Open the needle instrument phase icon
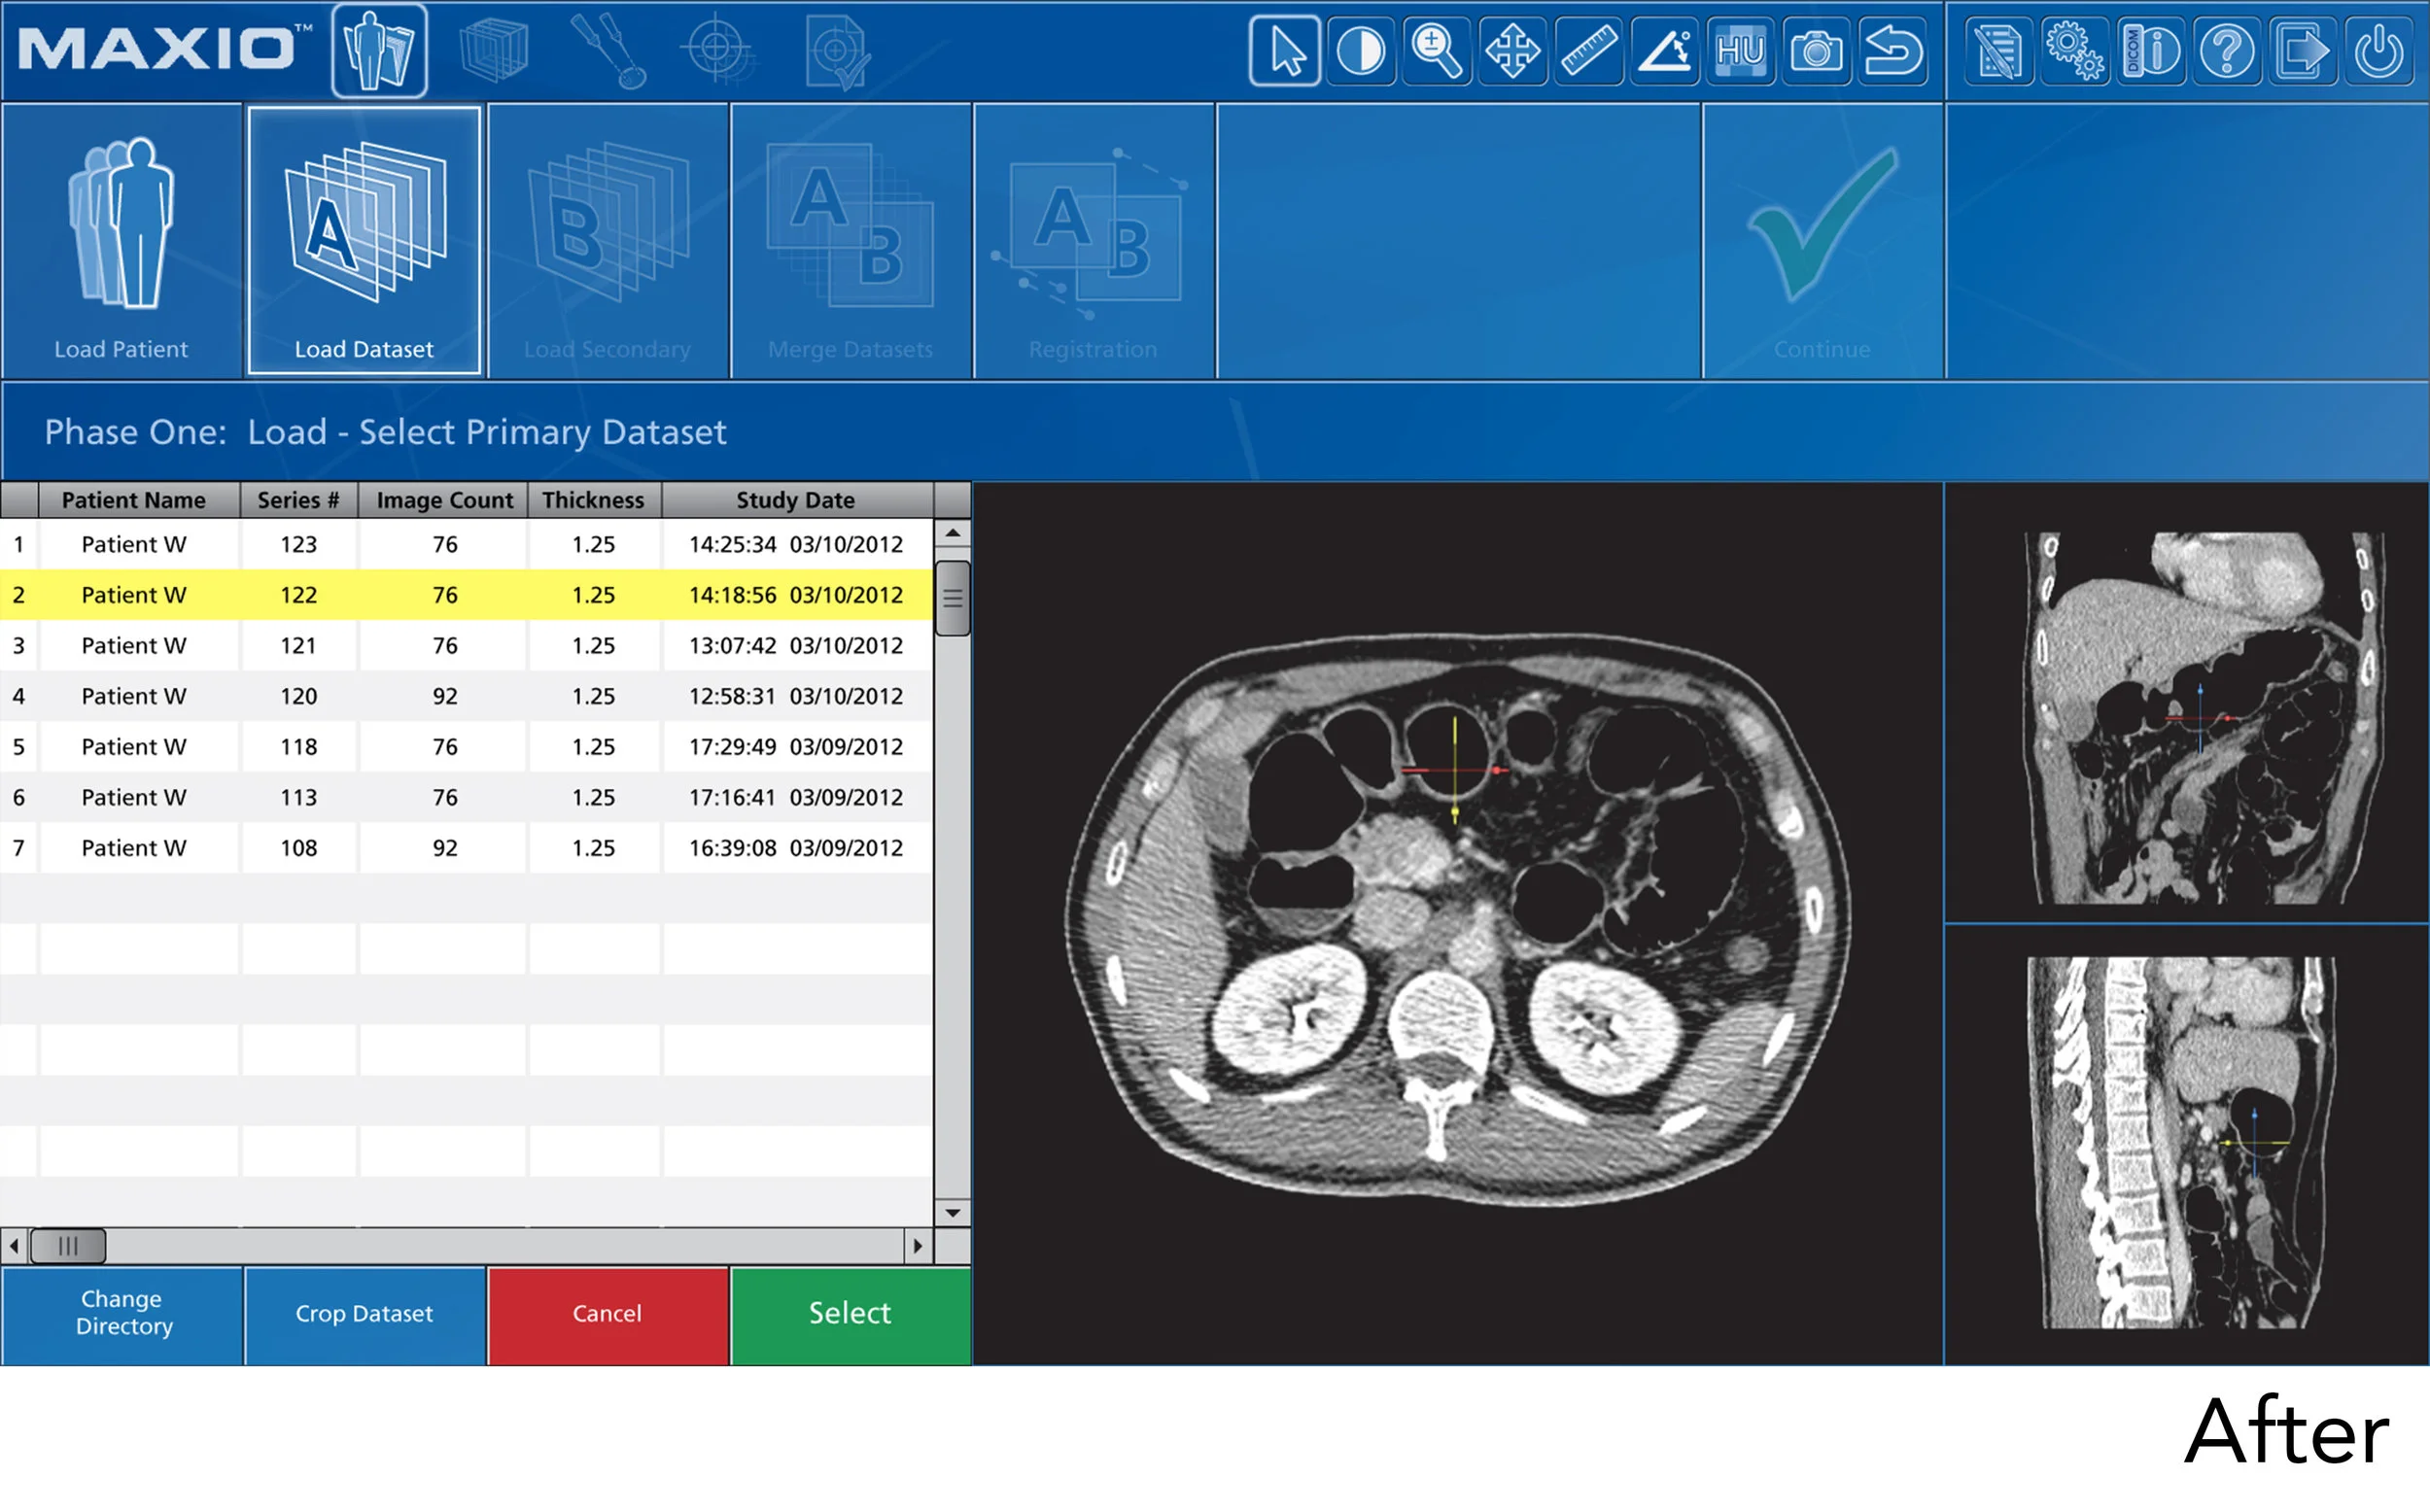2430x1512 pixels. click(608, 50)
